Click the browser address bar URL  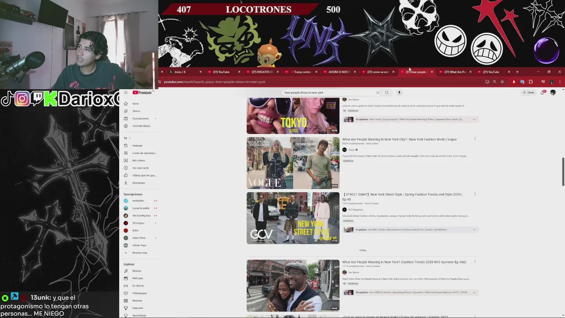click(215, 82)
